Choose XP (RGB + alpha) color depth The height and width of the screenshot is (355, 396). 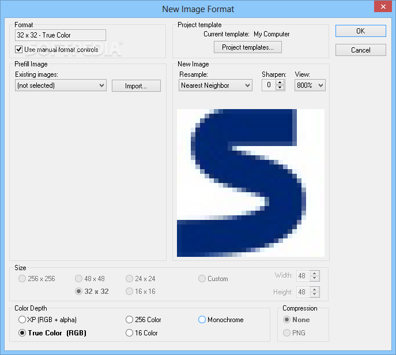click(x=47, y=320)
